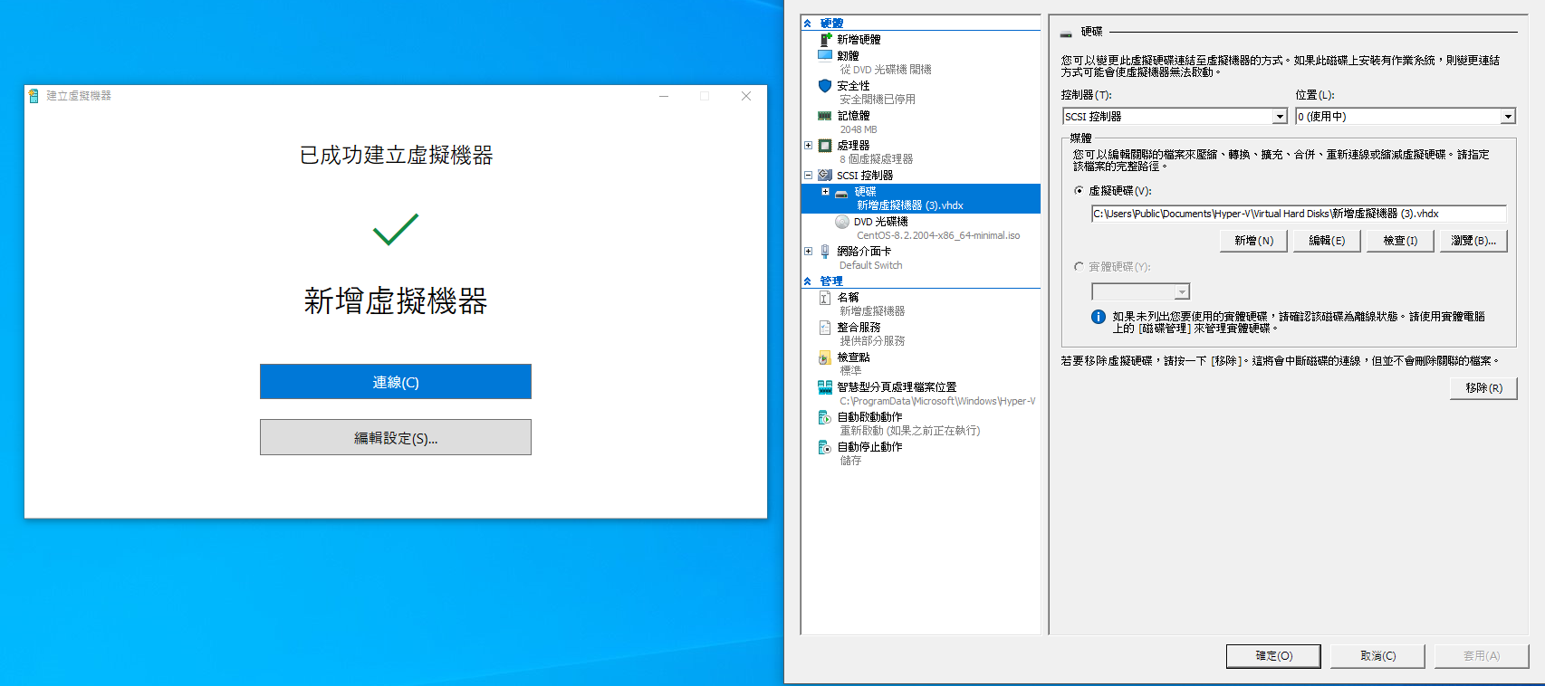Close the 建立虛擬機器 window
This screenshot has width=1545, height=686.
tap(746, 96)
